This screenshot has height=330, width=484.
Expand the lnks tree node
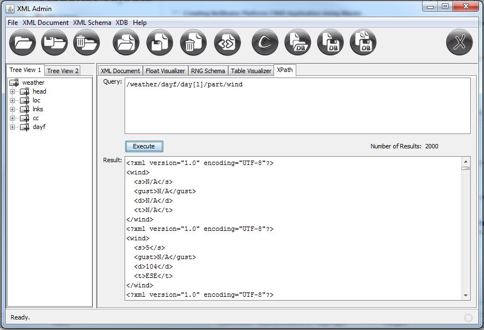pos(12,109)
